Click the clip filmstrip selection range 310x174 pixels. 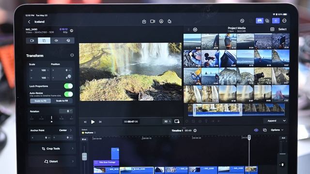point(217,110)
